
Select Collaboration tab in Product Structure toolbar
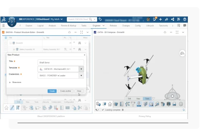(56, 102)
